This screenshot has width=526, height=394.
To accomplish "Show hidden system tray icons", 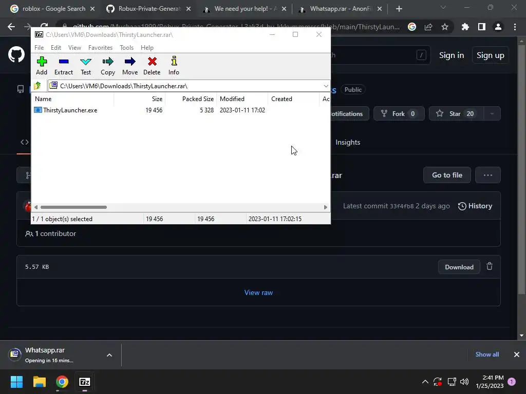I will pyautogui.click(x=425, y=382).
